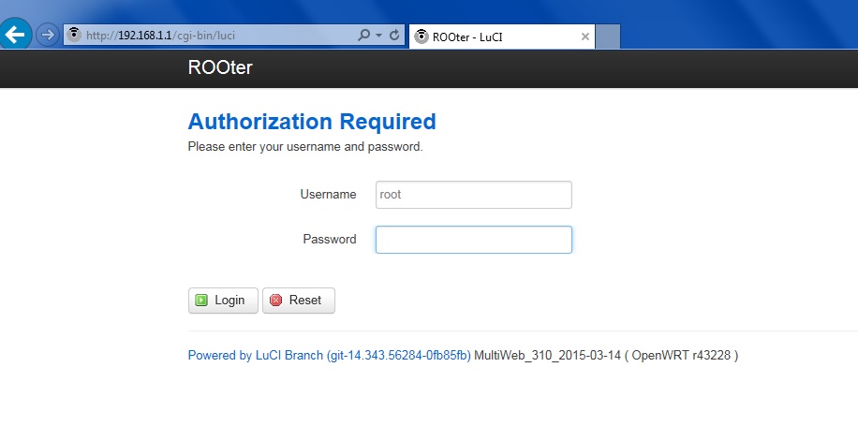Clear the form with the Reset button
This screenshot has width=858, height=441.
298,301
